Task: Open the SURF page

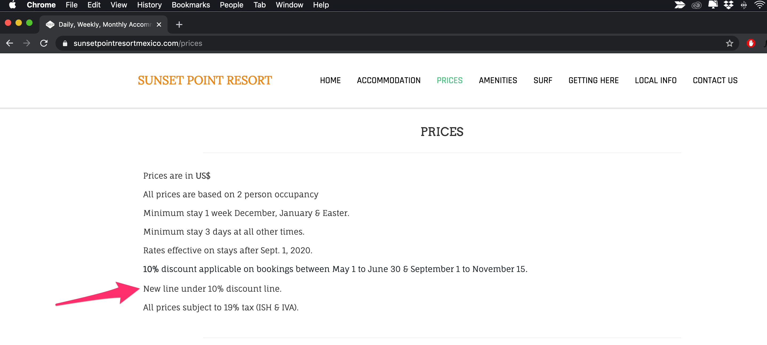Action: click(543, 80)
